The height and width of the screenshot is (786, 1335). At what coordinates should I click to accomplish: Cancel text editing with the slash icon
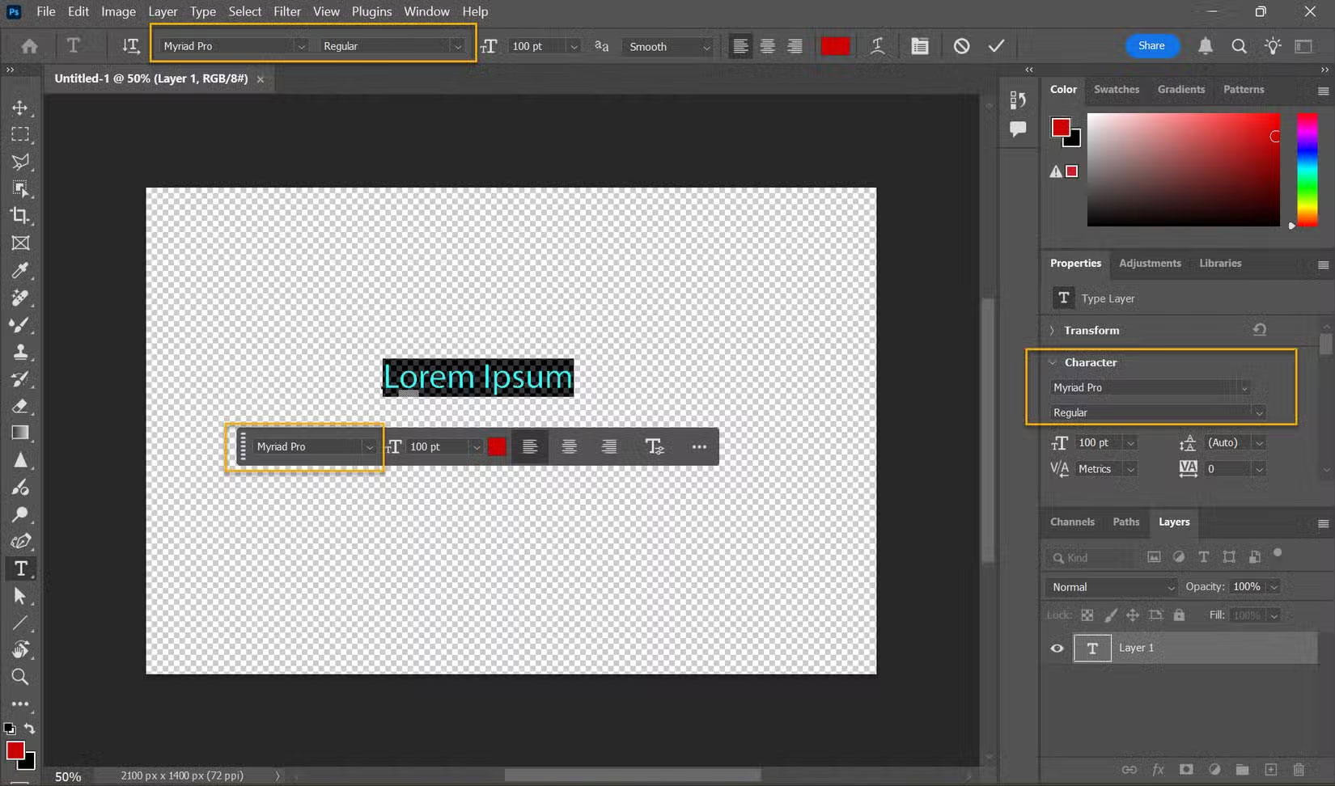click(961, 46)
